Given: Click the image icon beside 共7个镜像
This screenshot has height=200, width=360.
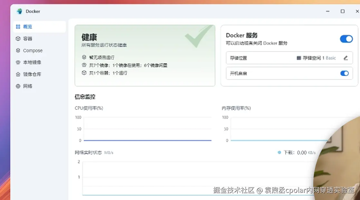Looking at the screenshot, I should coord(84,65).
